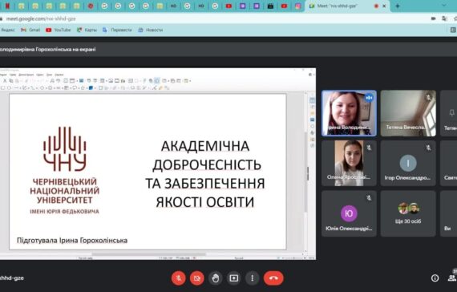Switch to the Instagram browser tab

[298, 6]
